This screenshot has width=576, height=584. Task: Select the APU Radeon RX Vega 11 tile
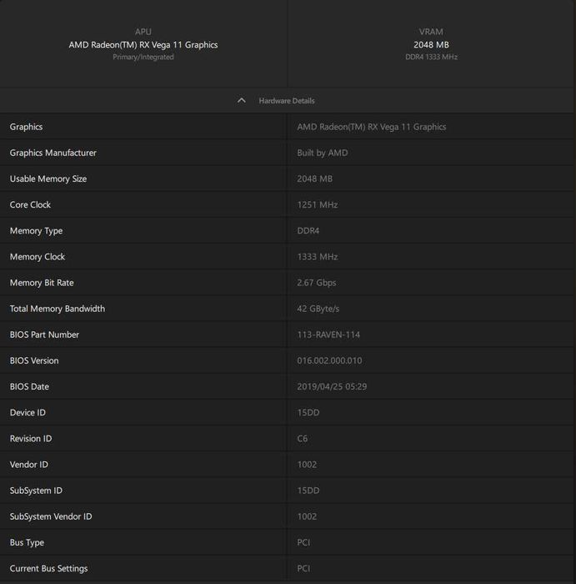[x=143, y=44]
